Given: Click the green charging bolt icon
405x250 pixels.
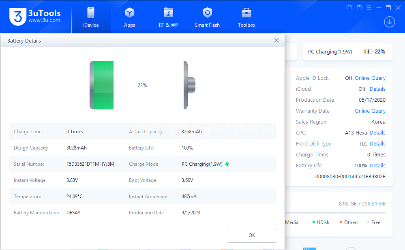Looking at the screenshot, I should coord(227,164).
